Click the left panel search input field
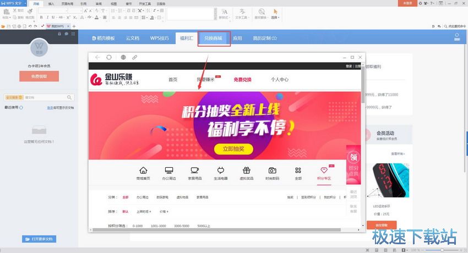 pos(39,97)
